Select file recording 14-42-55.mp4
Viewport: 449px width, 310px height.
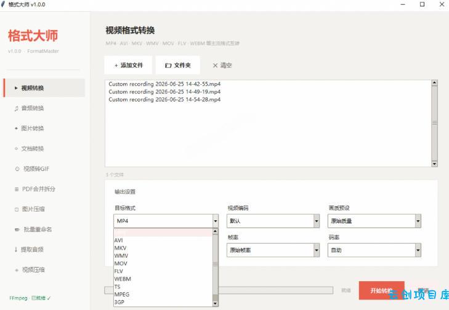click(x=164, y=84)
